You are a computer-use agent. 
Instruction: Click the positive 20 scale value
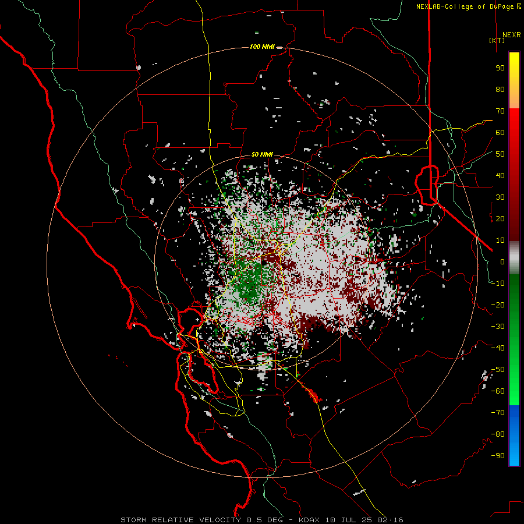click(x=500, y=218)
